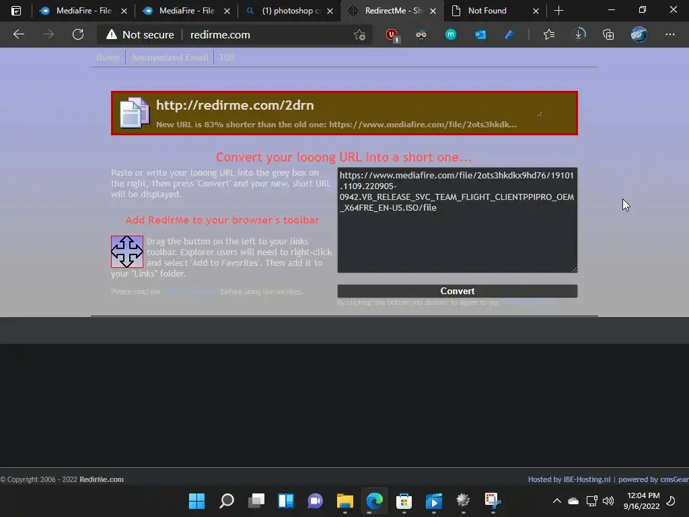Close the RedirectMe tab

[x=433, y=11]
